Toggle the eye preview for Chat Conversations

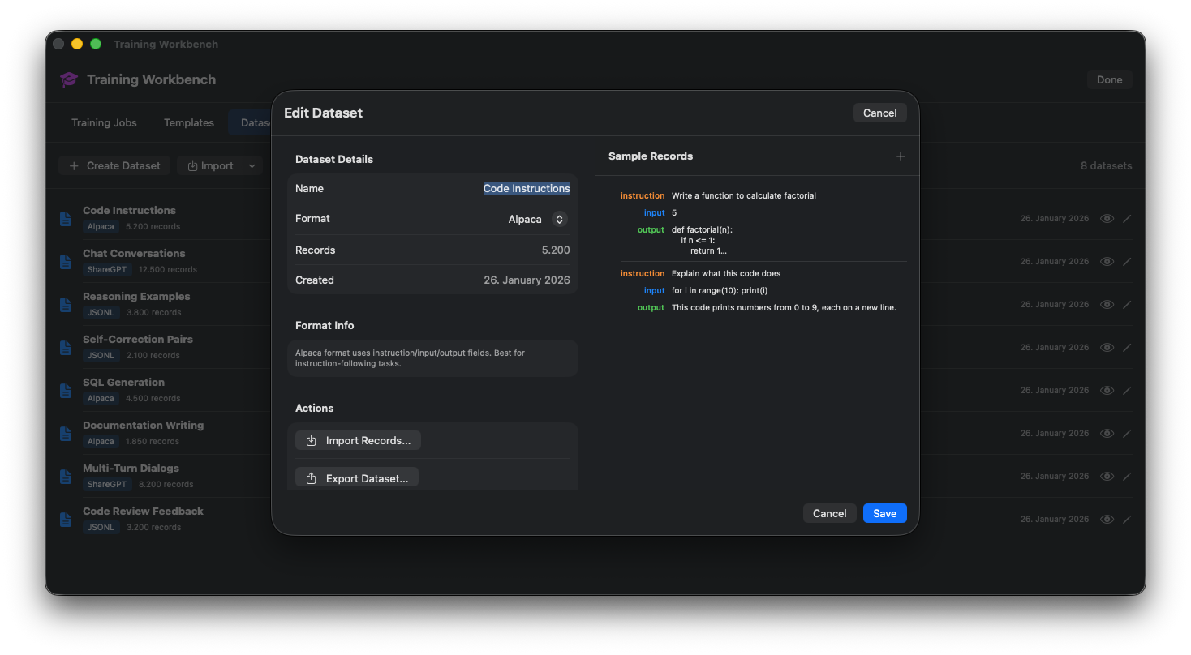(1107, 262)
